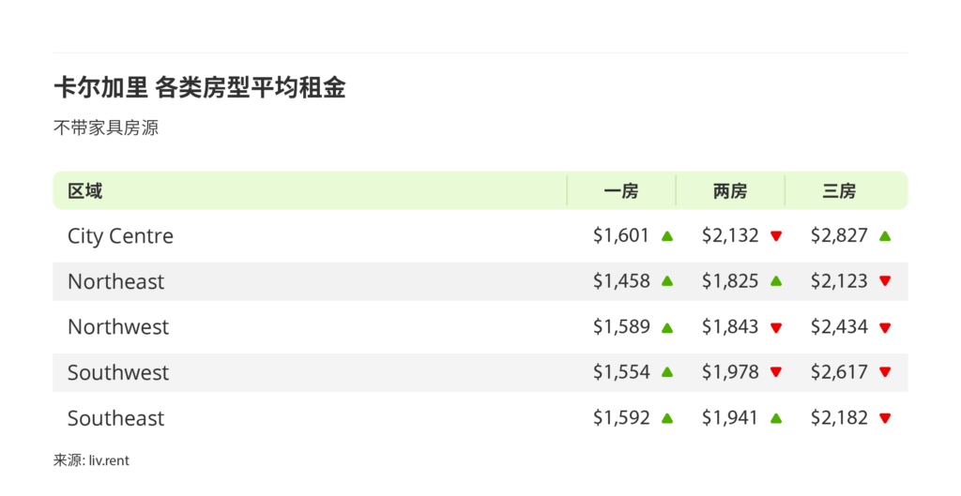This screenshot has width=961, height=496.
Task: Click the Southwest row label
Action: click(x=118, y=372)
